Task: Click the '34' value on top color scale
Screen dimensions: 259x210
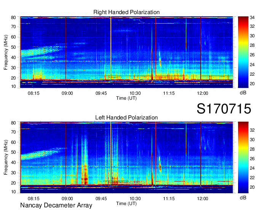Action: click(x=252, y=17)
